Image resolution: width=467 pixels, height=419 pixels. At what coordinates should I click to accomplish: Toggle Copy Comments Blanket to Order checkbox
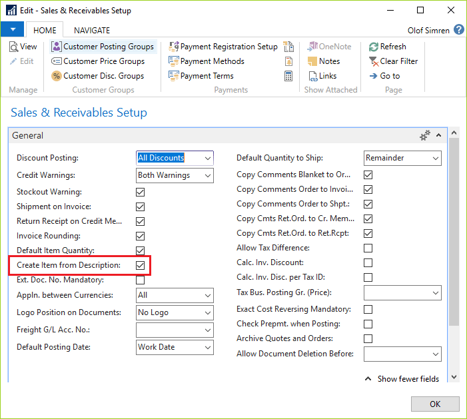click(368, 175)
